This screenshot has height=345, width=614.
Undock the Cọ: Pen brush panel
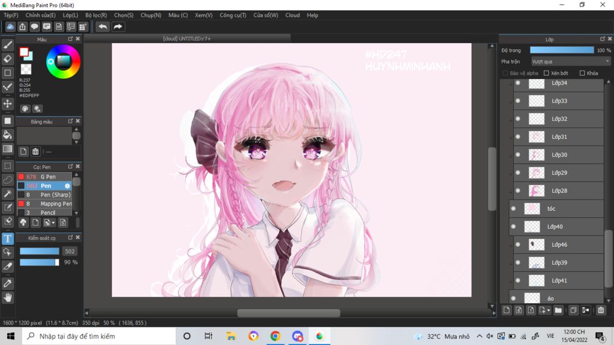pyautogui.click(x=71, y=167)
